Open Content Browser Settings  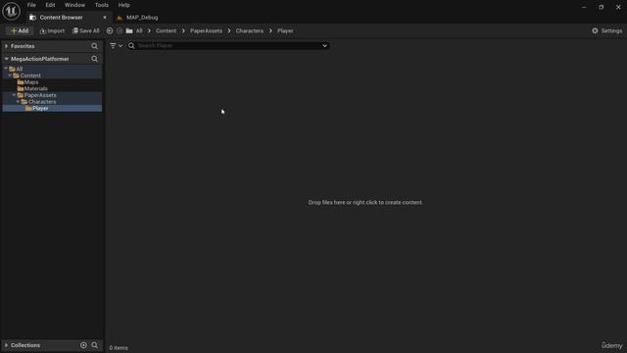pyautogui.click(x=606, y=30)
